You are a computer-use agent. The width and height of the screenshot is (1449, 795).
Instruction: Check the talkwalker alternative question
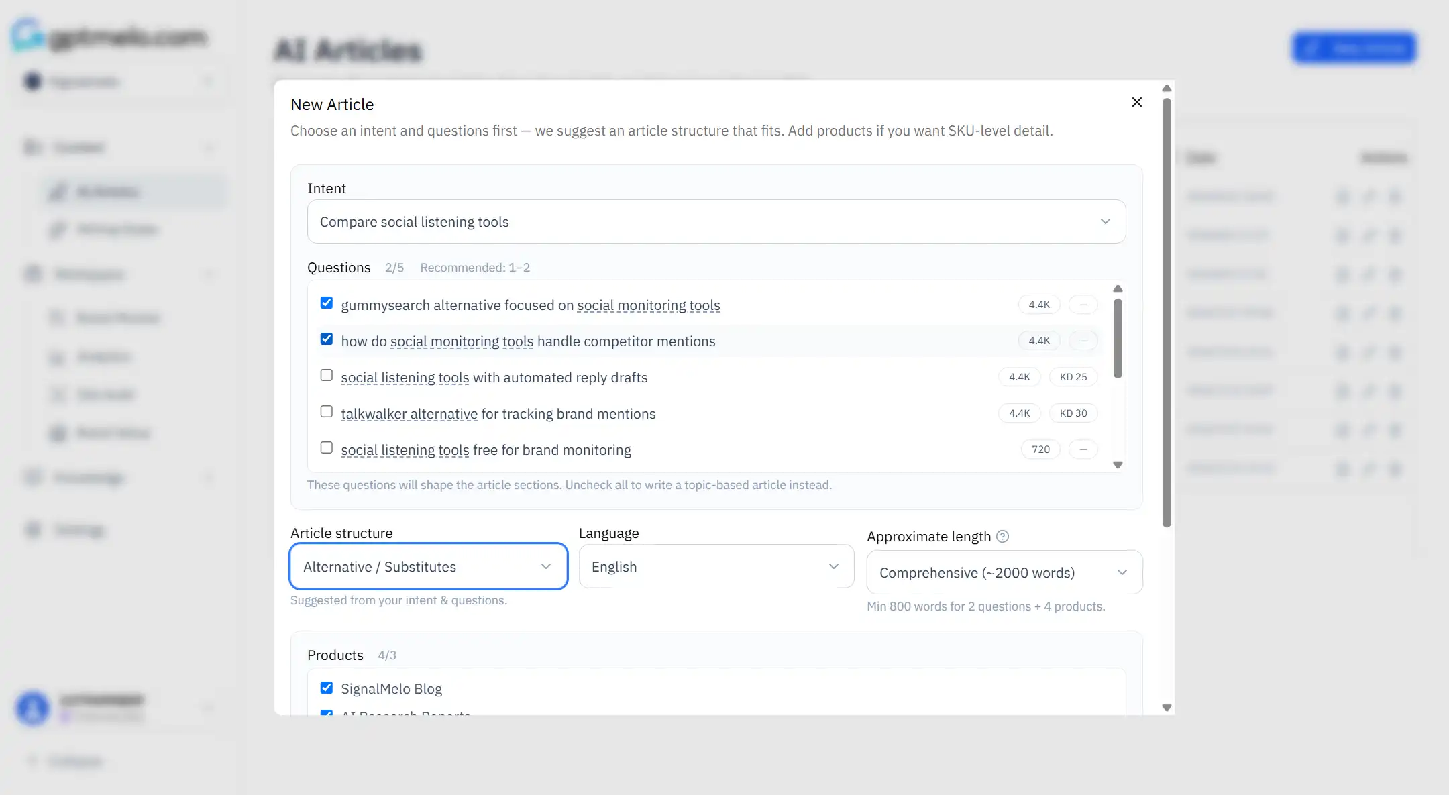tap(327, 411)
